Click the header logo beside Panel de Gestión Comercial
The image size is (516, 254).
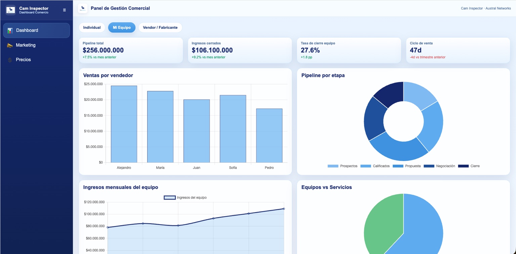pyautogui.click(x=83, y=8)
